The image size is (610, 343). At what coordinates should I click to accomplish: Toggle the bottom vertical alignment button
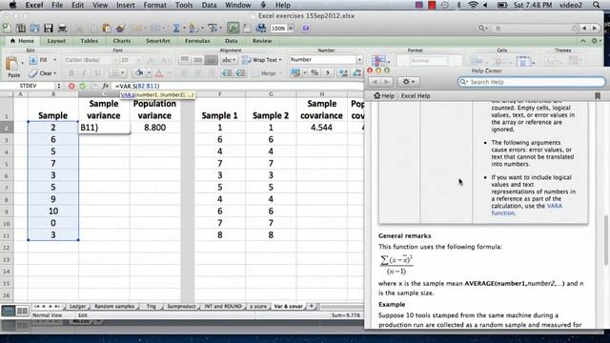coord(212,60)
